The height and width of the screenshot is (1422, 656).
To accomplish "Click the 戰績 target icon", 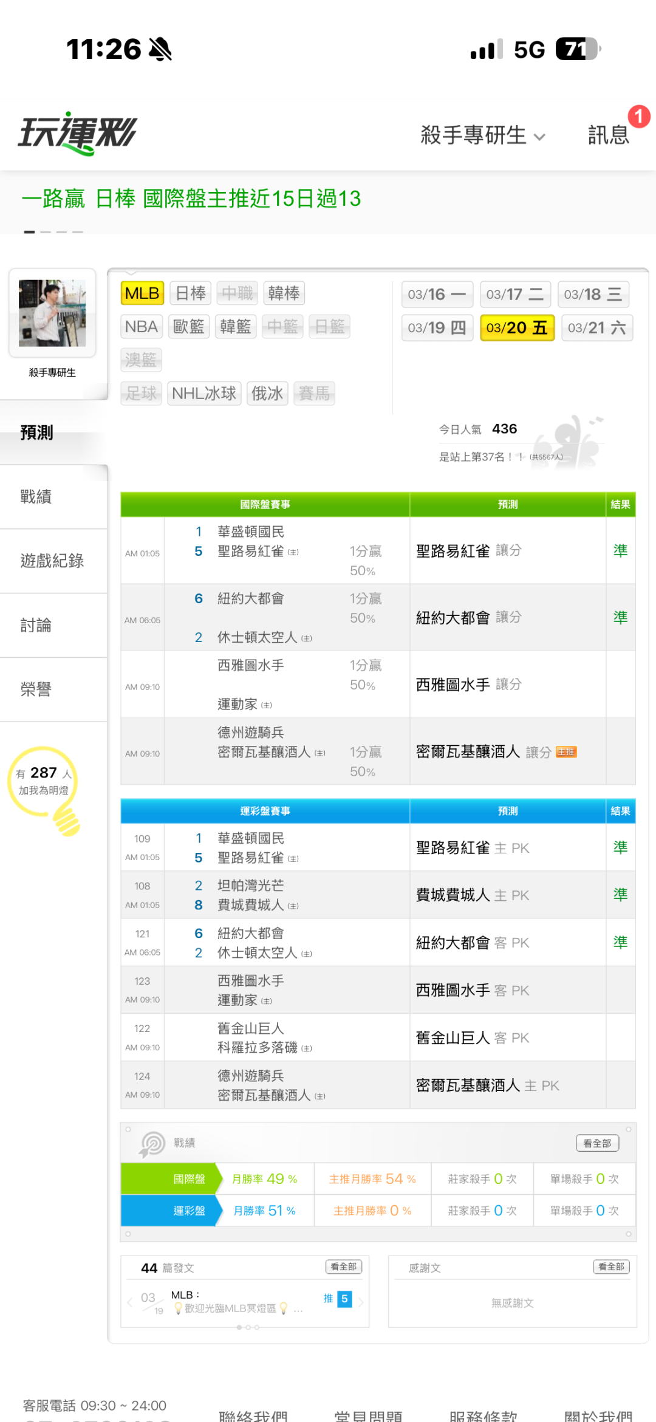I will click(152, 1144).
